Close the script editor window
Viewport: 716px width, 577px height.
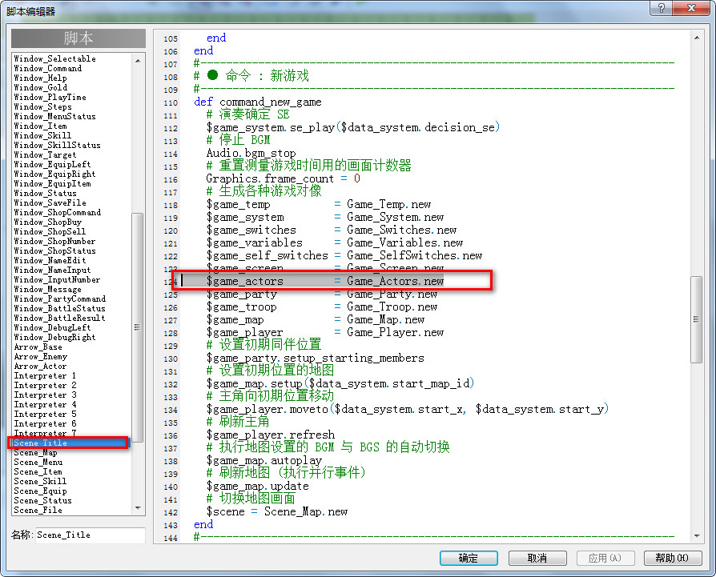pos(692,8)
